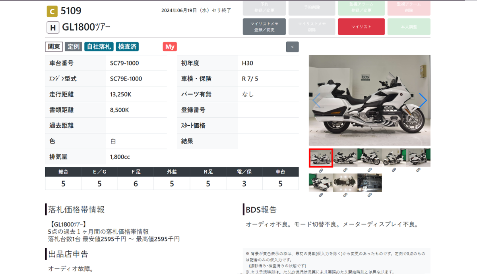Select color value 白
This screenshot has height=274, width=477.
pyautogui.click(x=113, y=141)
